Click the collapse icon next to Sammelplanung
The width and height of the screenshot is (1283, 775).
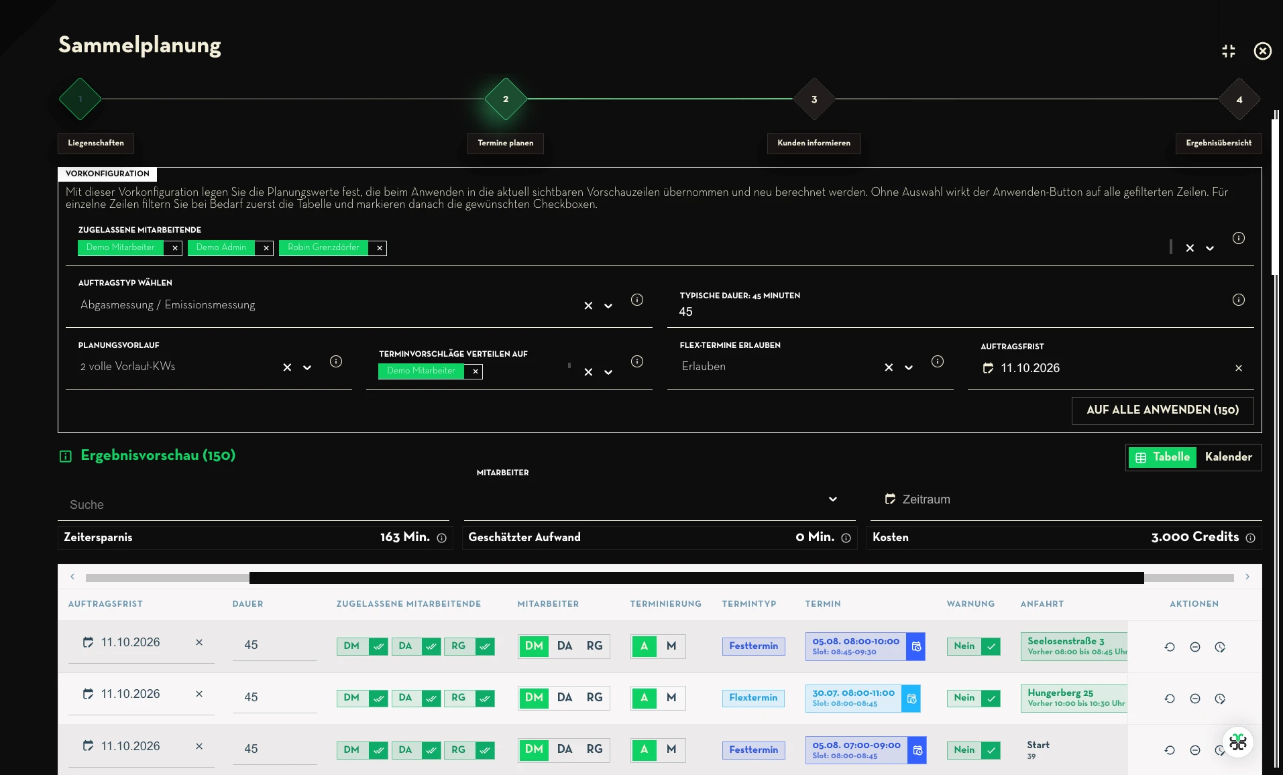(x=1229, y=51)
